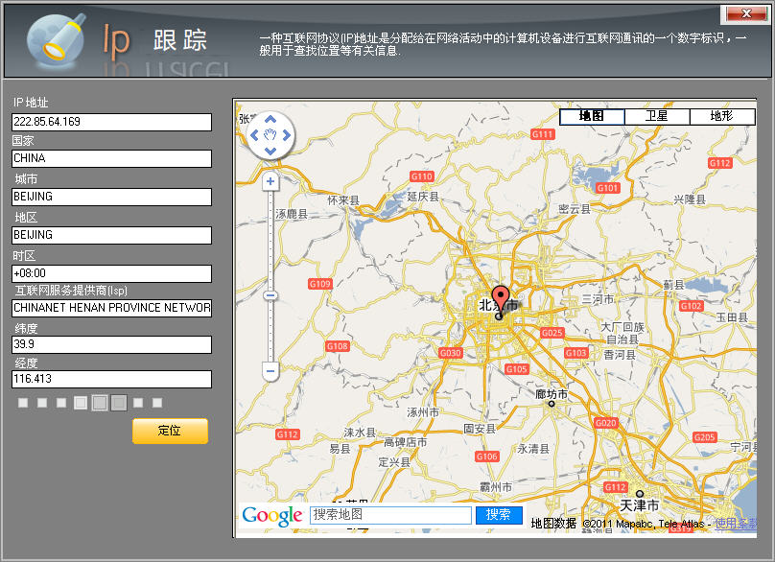The image size is (775, 562).
Task: Click the zoom slider handle
Action: tap(270, 295)
